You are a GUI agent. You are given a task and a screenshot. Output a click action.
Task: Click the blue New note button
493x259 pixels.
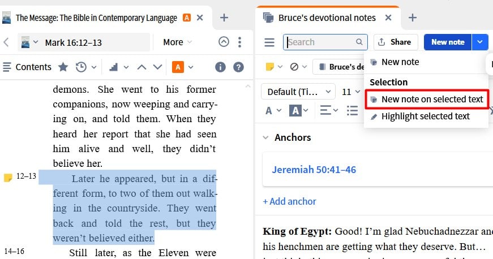coord(448,42)
